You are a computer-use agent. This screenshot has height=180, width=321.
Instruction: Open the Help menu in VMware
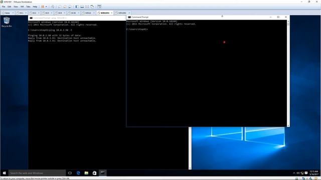point(35,6)
